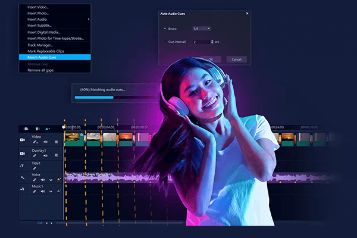Mute the Voice track speaker
The image size is (357, 238).
[x=43, y=180]
